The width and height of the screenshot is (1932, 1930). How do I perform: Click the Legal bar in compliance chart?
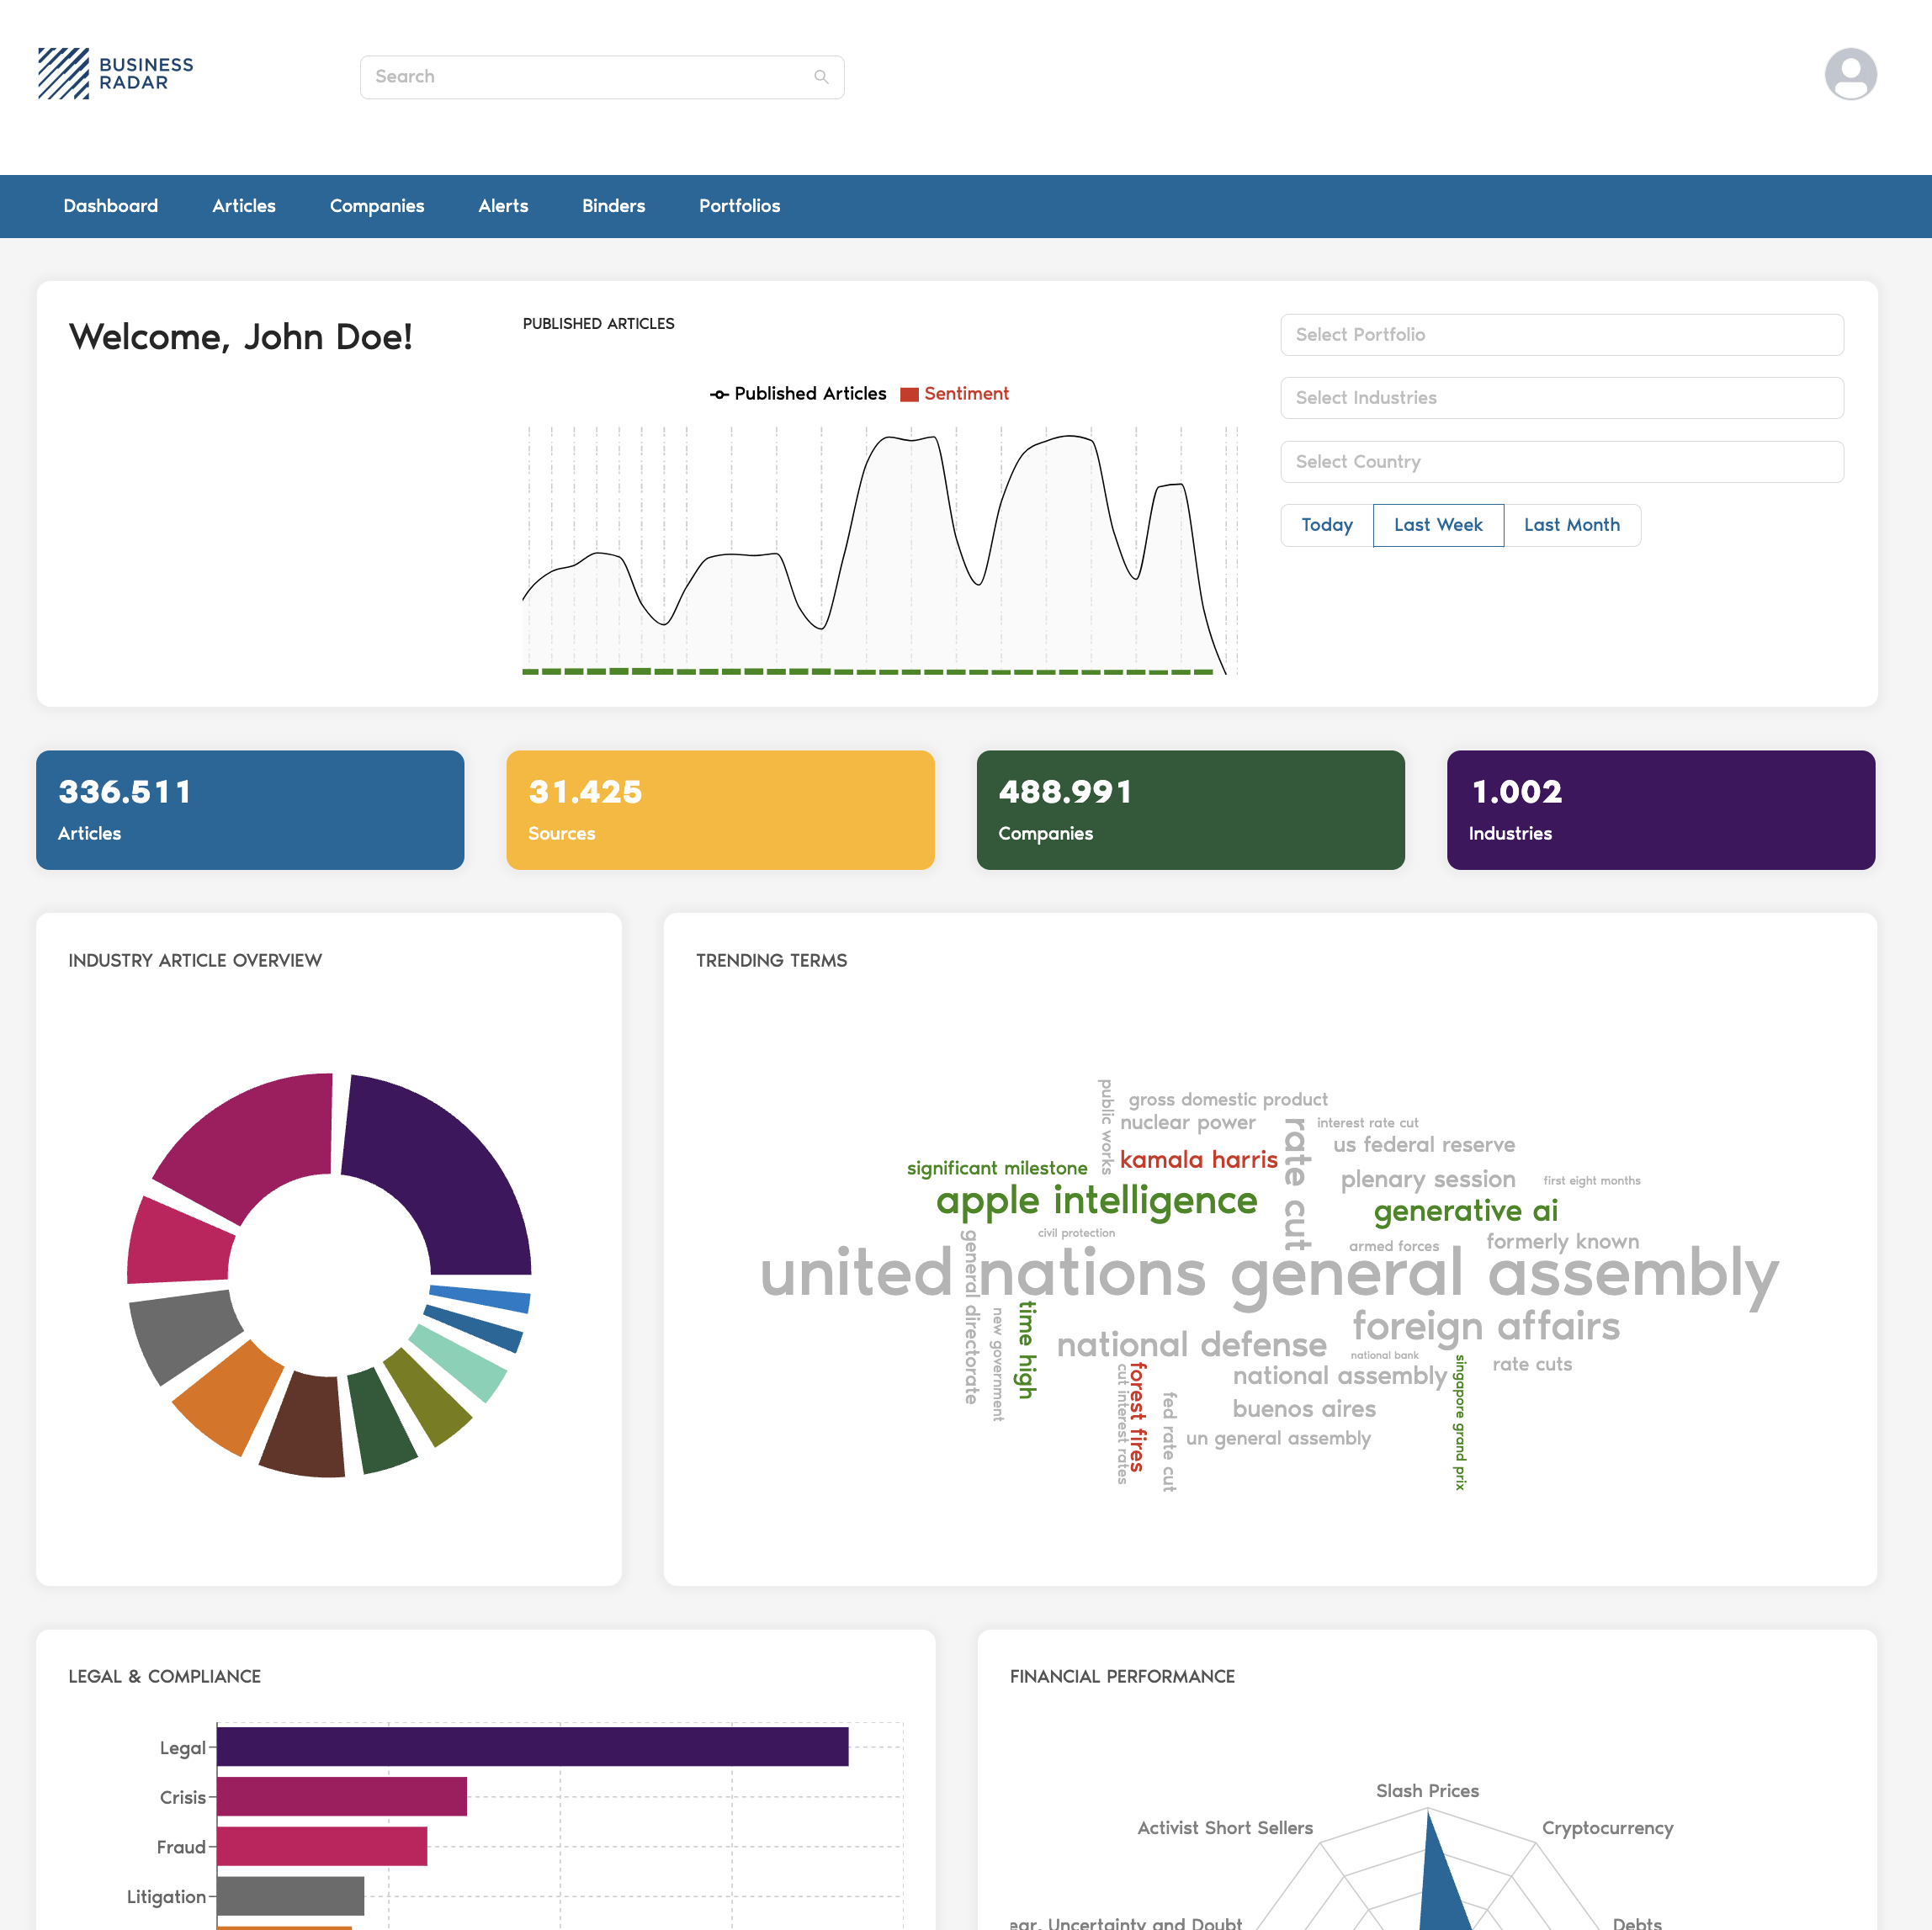(532, 1746)
